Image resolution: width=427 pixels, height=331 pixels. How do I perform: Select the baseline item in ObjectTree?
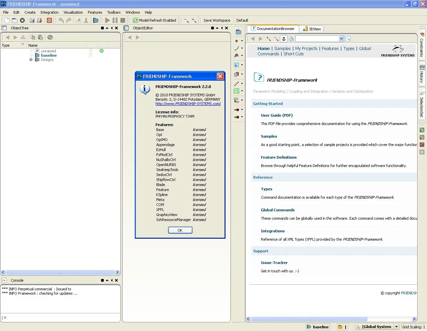coord(49,55)
